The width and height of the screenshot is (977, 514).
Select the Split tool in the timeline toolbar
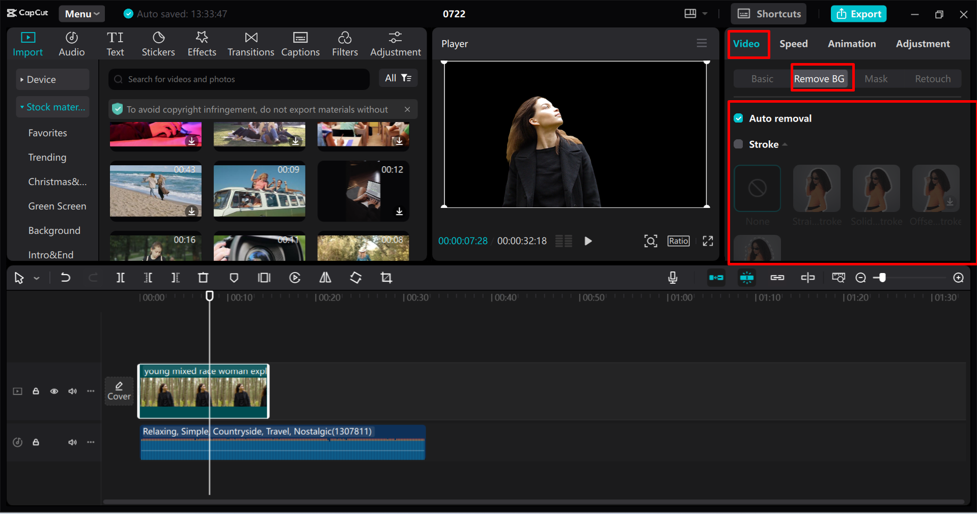121,278
